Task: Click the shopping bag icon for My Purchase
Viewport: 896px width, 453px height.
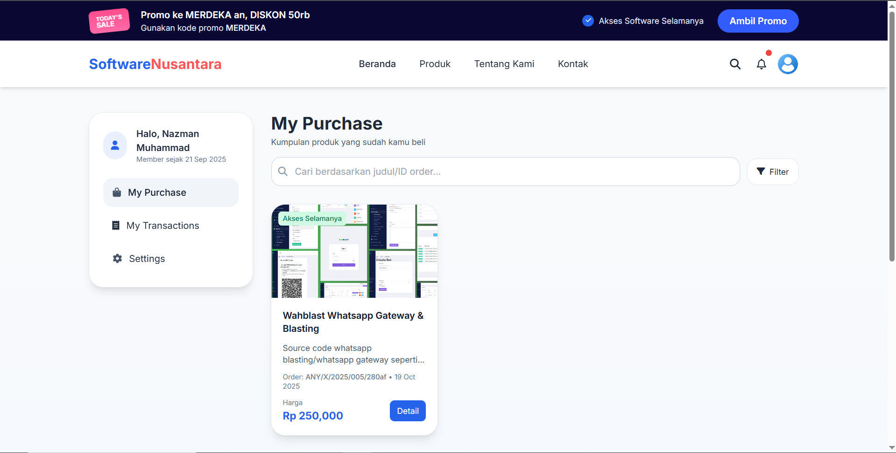Action: 117,192
